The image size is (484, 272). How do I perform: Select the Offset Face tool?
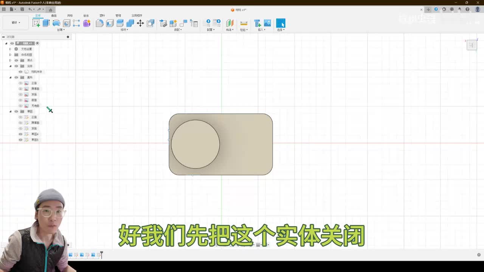[120, 23]
